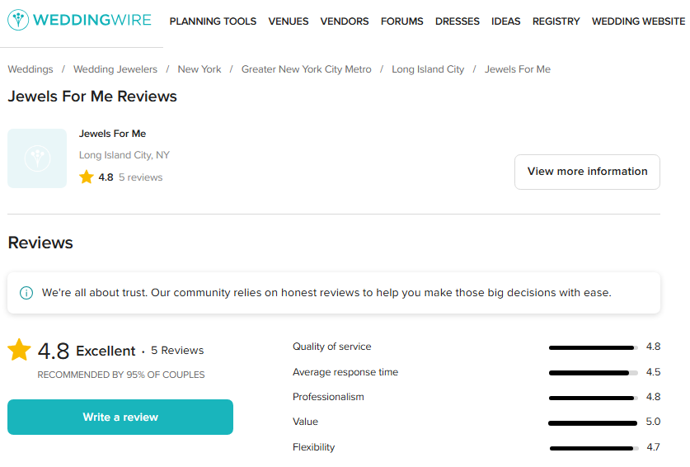
Task: Click the Jewels For Me breadcrumb
Action: (x=518, y=69)
